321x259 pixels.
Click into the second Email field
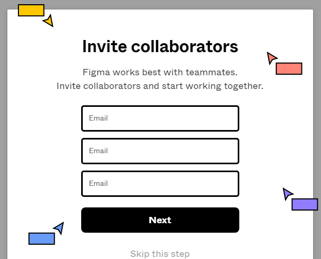tap(160, 151)
